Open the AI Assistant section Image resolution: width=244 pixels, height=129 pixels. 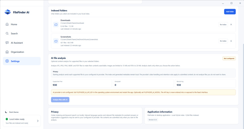21,43
